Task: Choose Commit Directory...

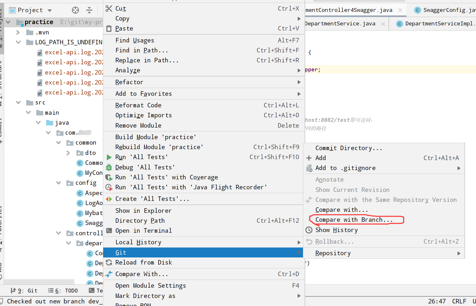Action: [x=384, y=148]
